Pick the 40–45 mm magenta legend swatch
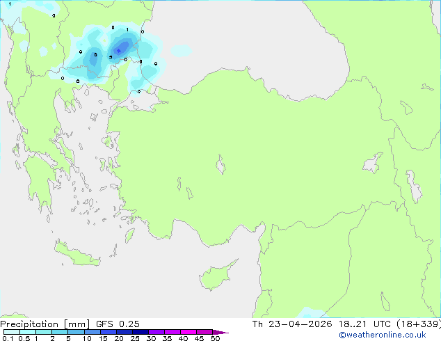Image resolution: width=441 pixels, height=341 pixels. (x=189, y=332)
